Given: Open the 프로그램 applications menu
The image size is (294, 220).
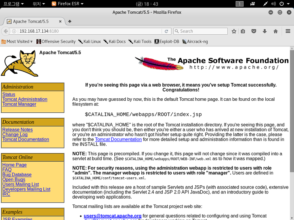Looking at the screenshot, I should point(13,4).
